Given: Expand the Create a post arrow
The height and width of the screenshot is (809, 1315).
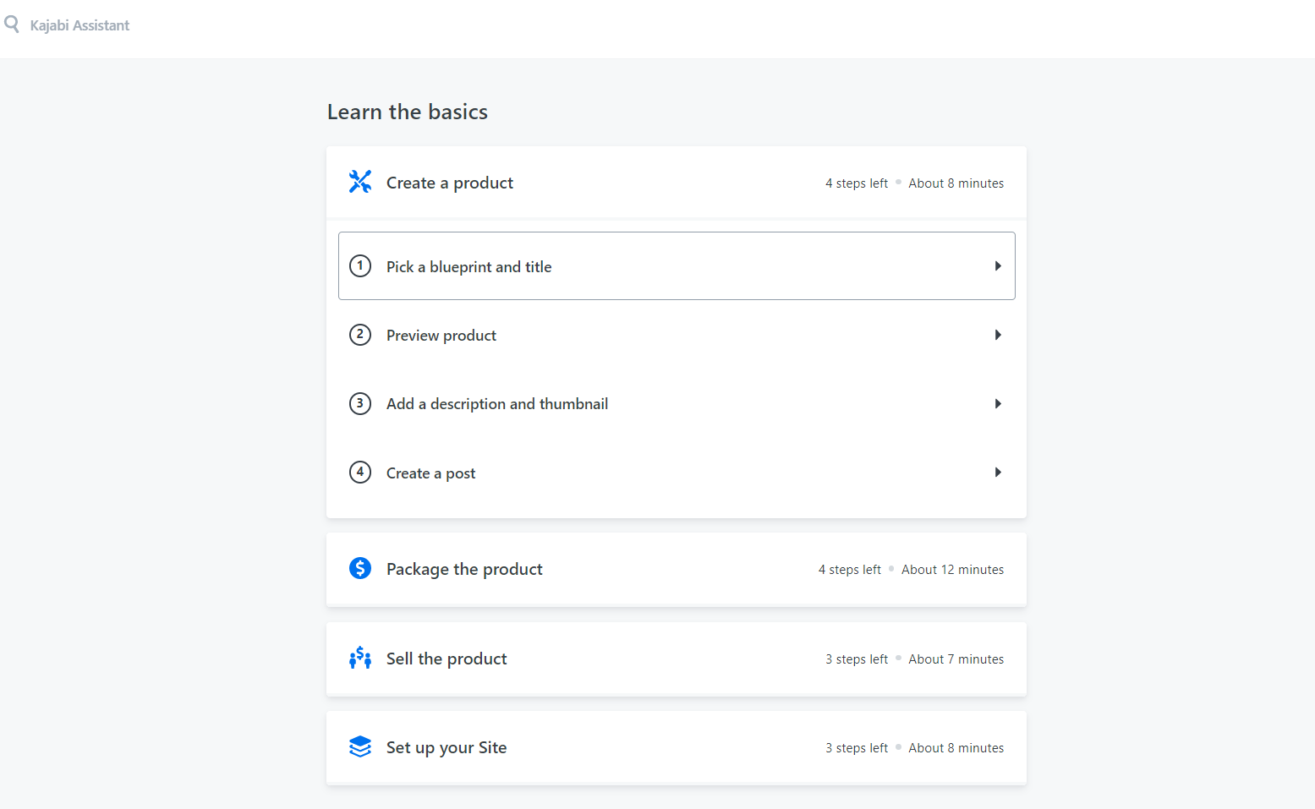Looking at the screenshot, I should pyautogui.click(x=998, y=473).
